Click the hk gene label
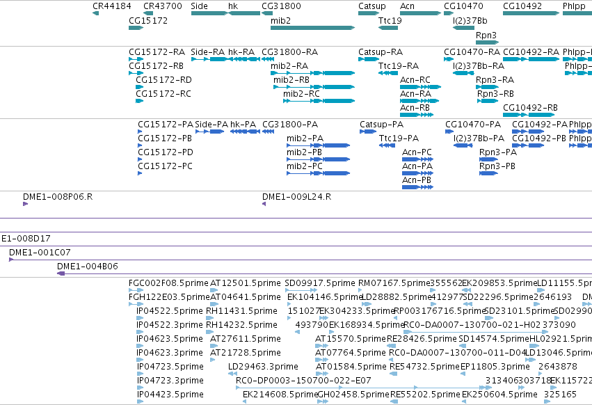The image size is (592, 405). click(233, 6)
